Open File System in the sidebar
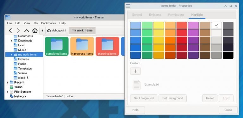 click(x=20, y=92)
